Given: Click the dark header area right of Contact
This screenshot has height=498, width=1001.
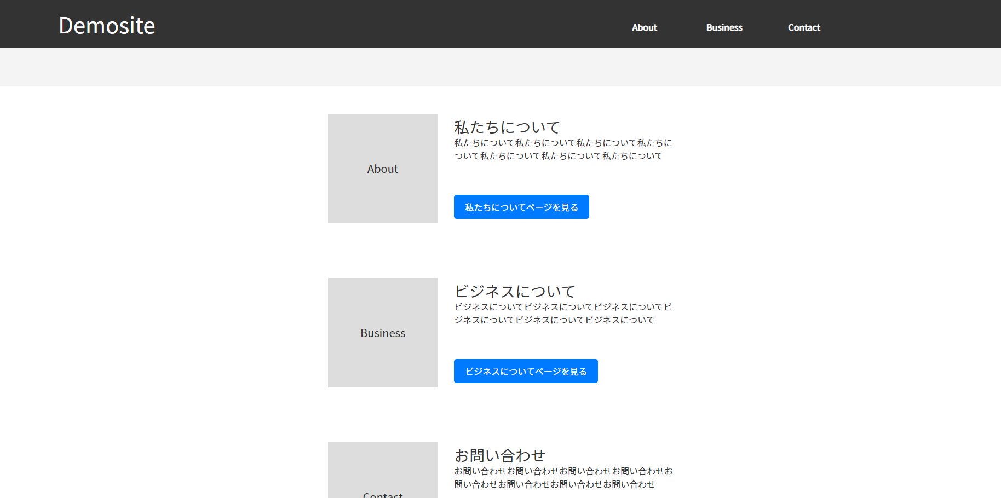Looking at the screenshot, I should pos(909,25).
